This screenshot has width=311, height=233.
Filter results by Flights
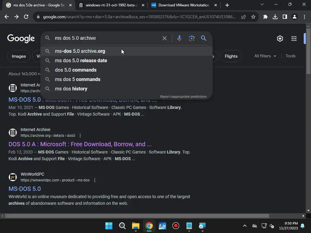point(231,56)
